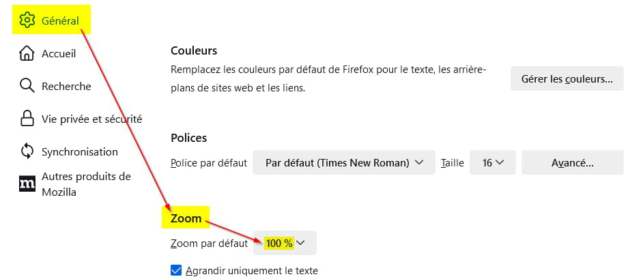Click the Agrandir uniquement le texte label
Image resolution: width=643 pixels, height=279 pixels.
(251, 270)
